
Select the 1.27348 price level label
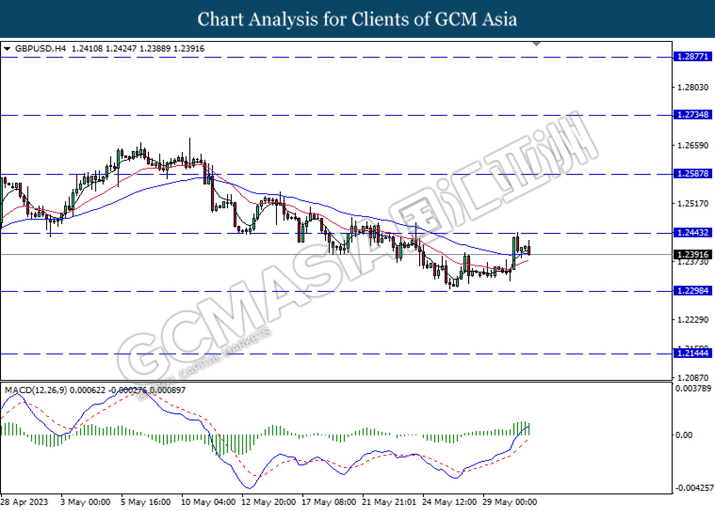pos(693,115)
